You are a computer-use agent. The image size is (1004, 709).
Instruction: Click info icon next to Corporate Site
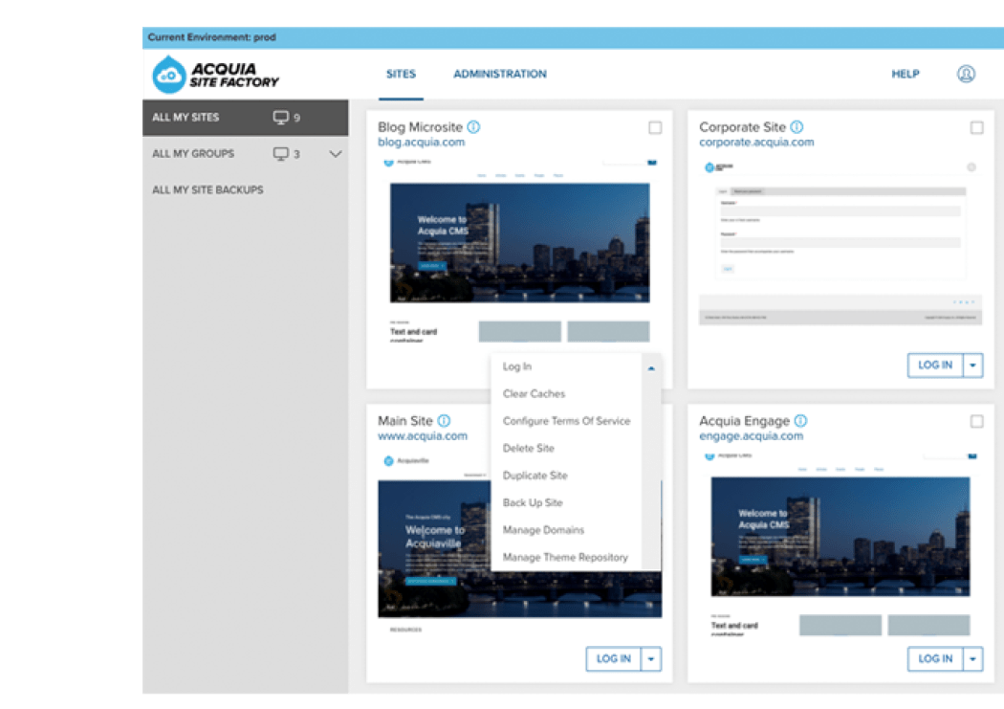(x=797, y=127)
